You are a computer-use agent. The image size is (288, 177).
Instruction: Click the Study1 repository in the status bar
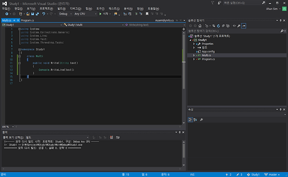[x=253, y=175]
